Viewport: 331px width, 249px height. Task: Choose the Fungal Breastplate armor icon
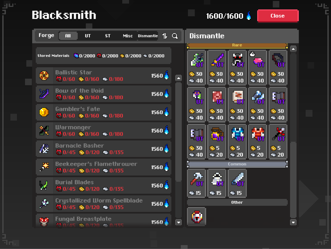[x=44, y=222]
